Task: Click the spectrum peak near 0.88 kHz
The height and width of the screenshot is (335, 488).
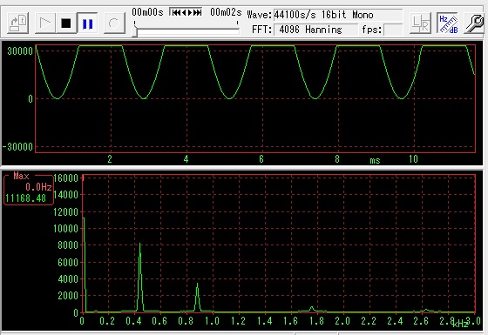Action: [197, 297]
